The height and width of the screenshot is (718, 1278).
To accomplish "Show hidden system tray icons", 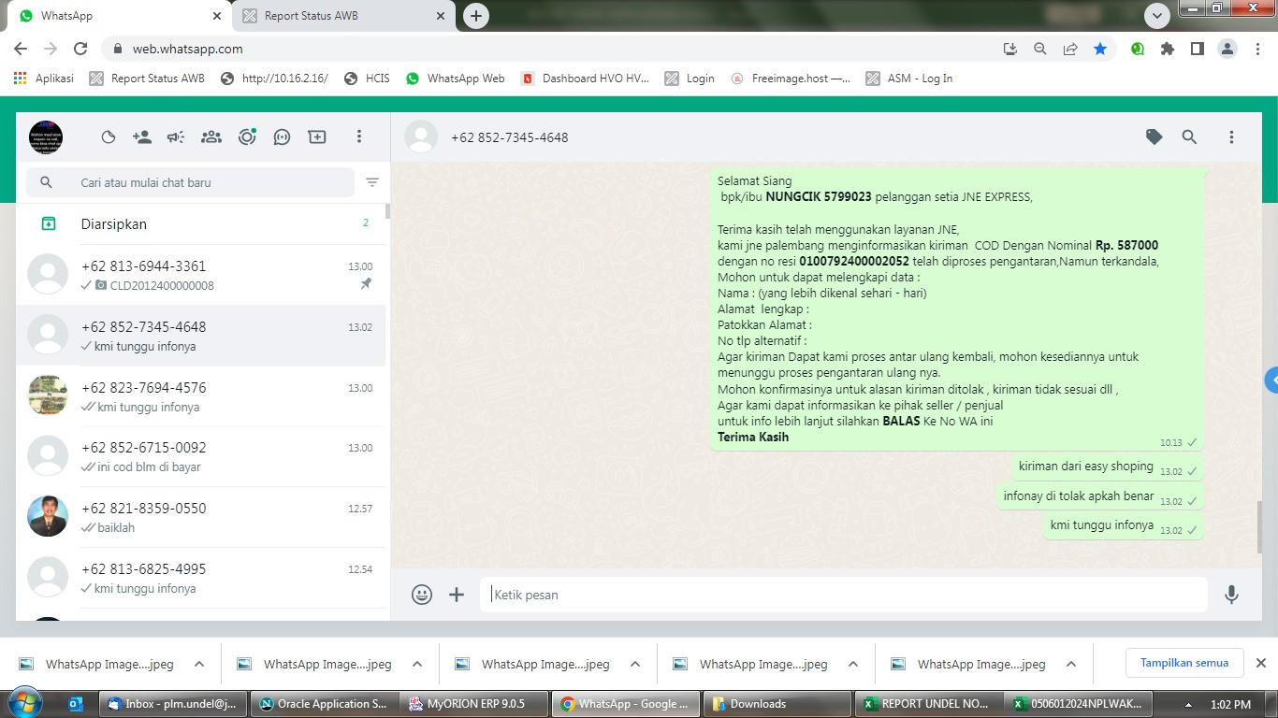I will click(1188, 704).
